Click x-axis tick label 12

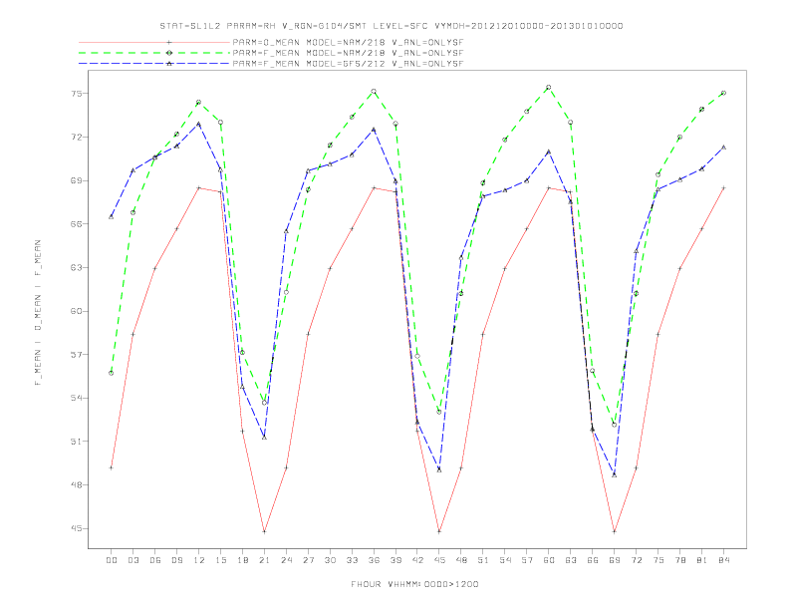(x=199, y=560)
